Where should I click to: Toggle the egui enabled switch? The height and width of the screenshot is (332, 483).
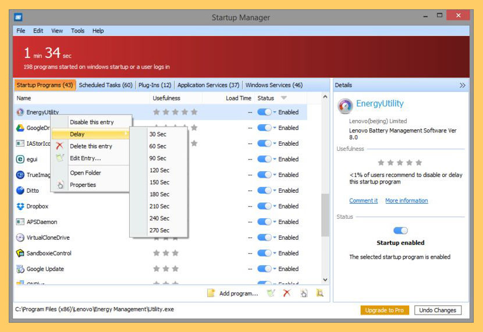pos(264,159)
